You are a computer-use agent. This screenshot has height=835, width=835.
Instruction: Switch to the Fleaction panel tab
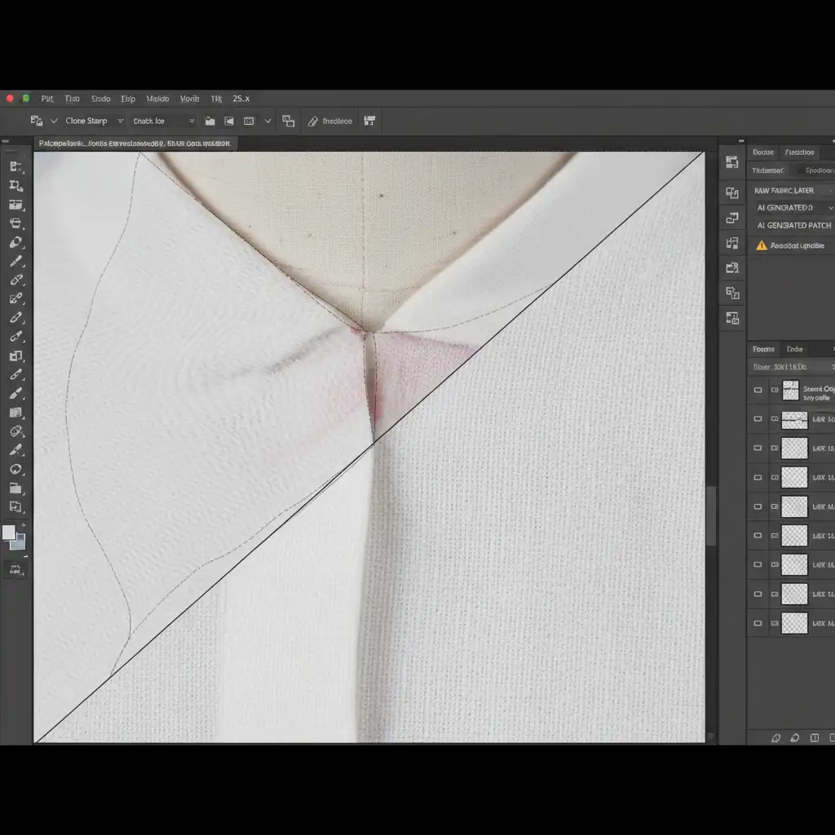(x=799, y=152)
